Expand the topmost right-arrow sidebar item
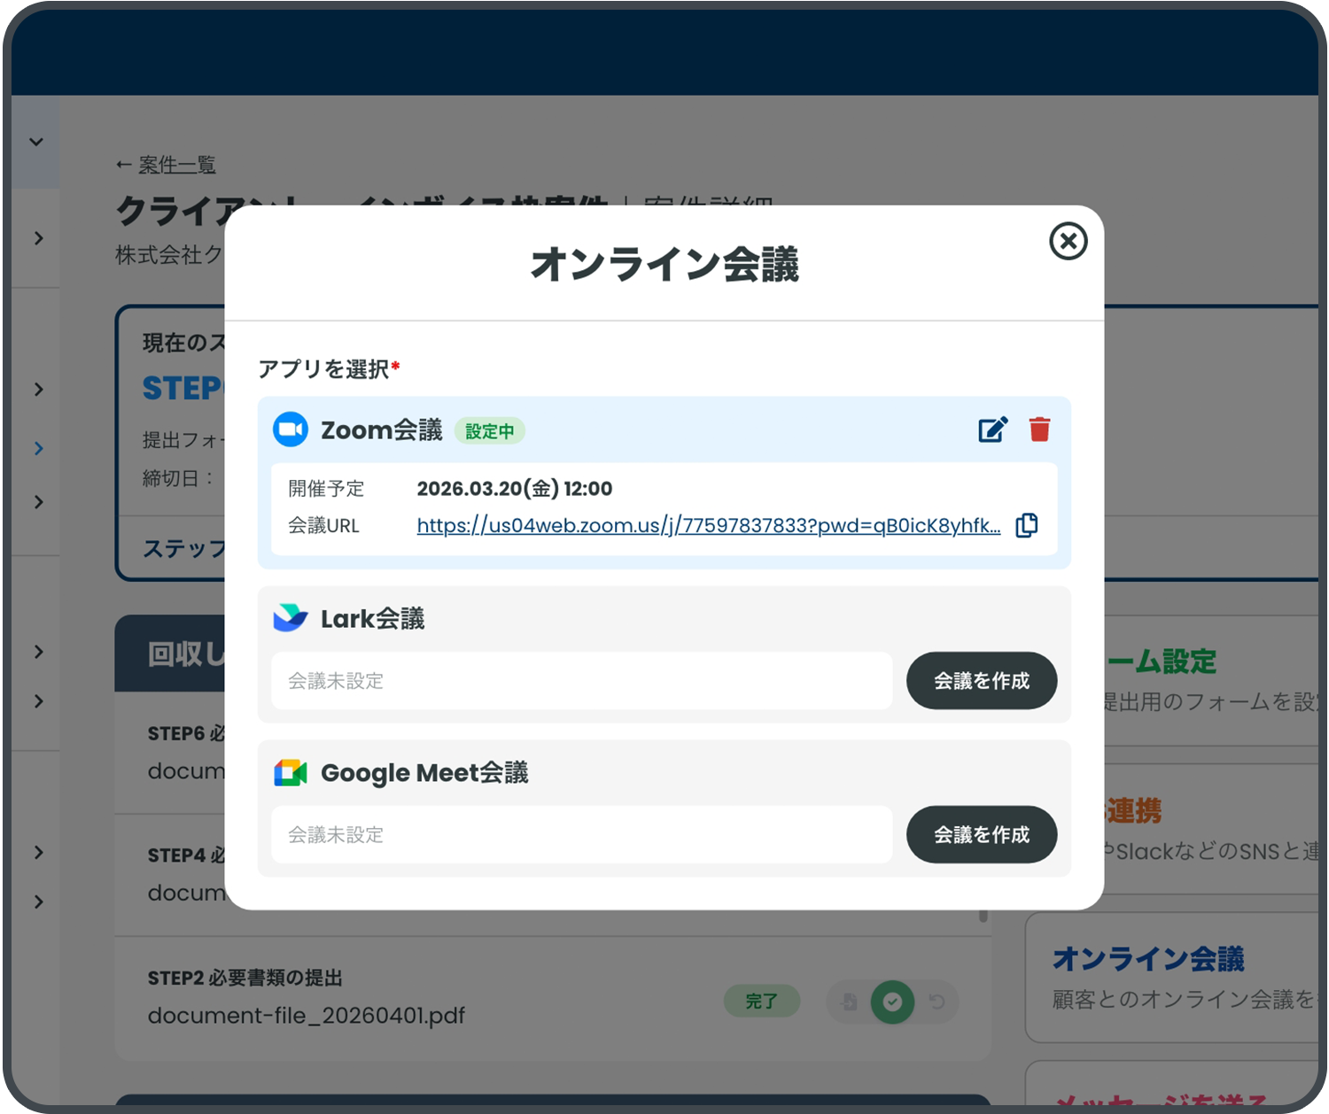1329x1114 pixels. 37,238
